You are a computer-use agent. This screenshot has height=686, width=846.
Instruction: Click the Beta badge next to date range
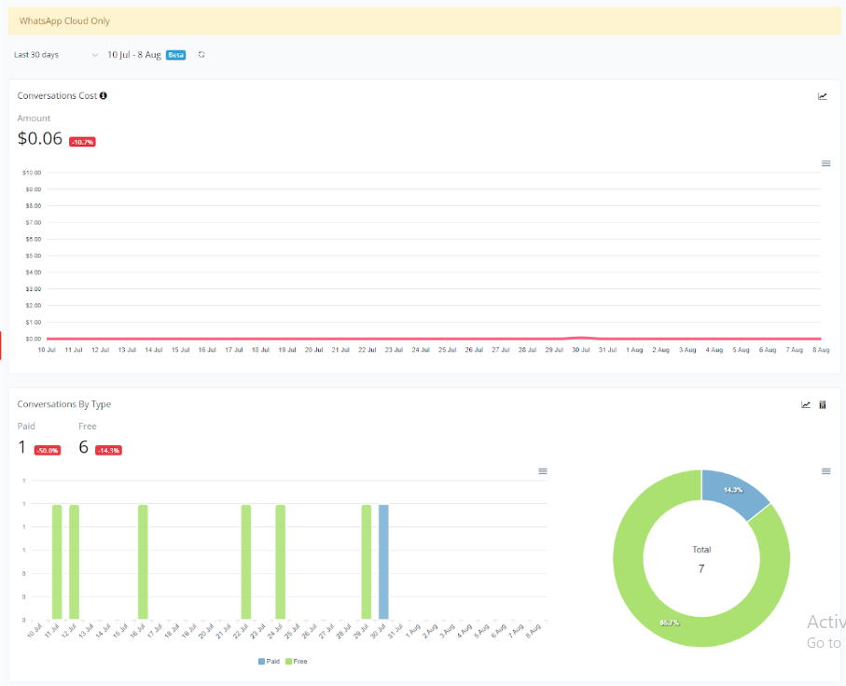[176, 55]
